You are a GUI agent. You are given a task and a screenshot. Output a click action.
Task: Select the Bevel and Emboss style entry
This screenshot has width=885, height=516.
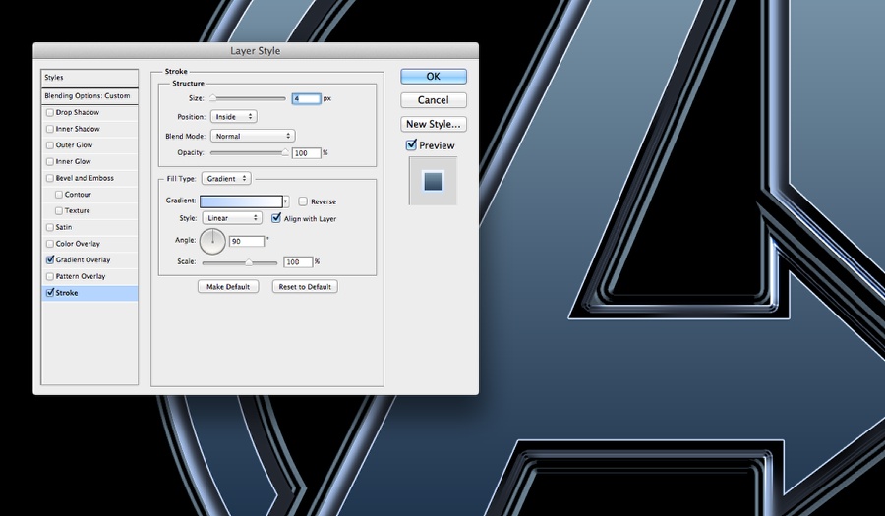click(x=85, y=179)
